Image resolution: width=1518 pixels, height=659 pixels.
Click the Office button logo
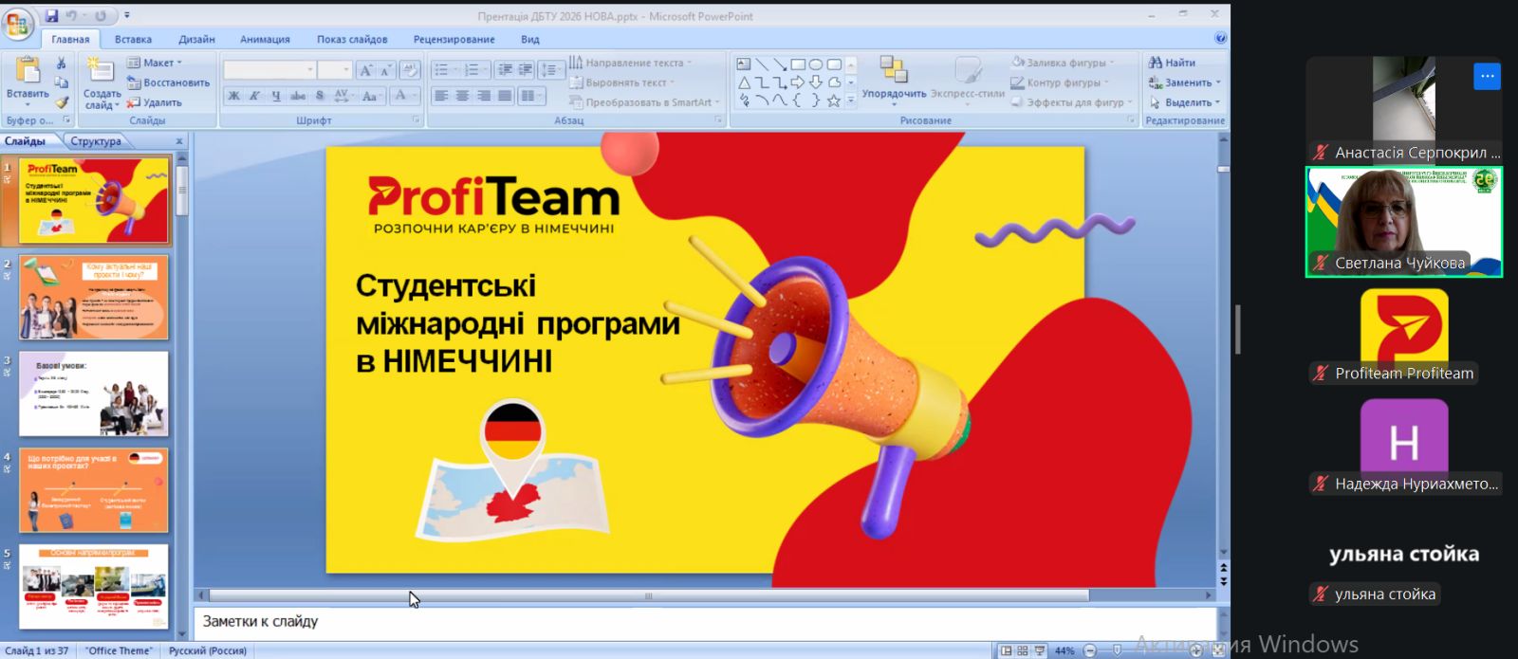(x=17, y=24)
